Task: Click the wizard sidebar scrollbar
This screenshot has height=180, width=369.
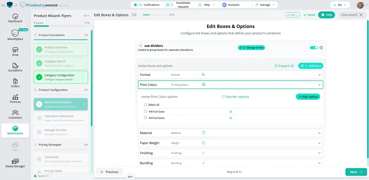Action: tap(92, 78)
